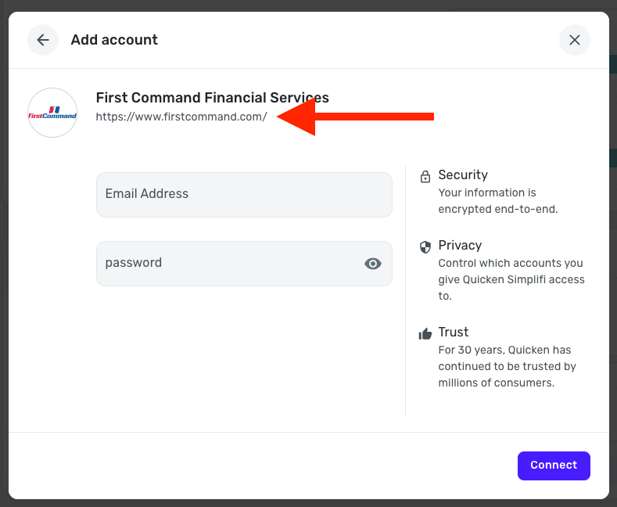Click the 30 years Quicken trust description
Screen dimensions: 617x507
click(x=507, y=366)
